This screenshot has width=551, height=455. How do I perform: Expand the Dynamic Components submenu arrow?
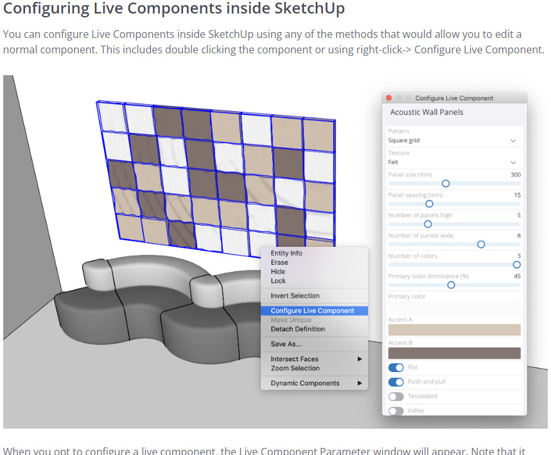pos(360,384)
